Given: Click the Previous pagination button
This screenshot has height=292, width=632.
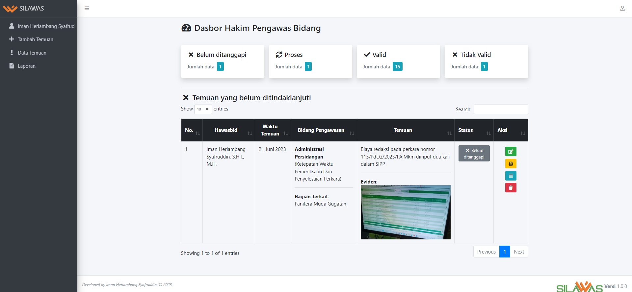Looking at the screenshot, I should [x=486, y=252].
